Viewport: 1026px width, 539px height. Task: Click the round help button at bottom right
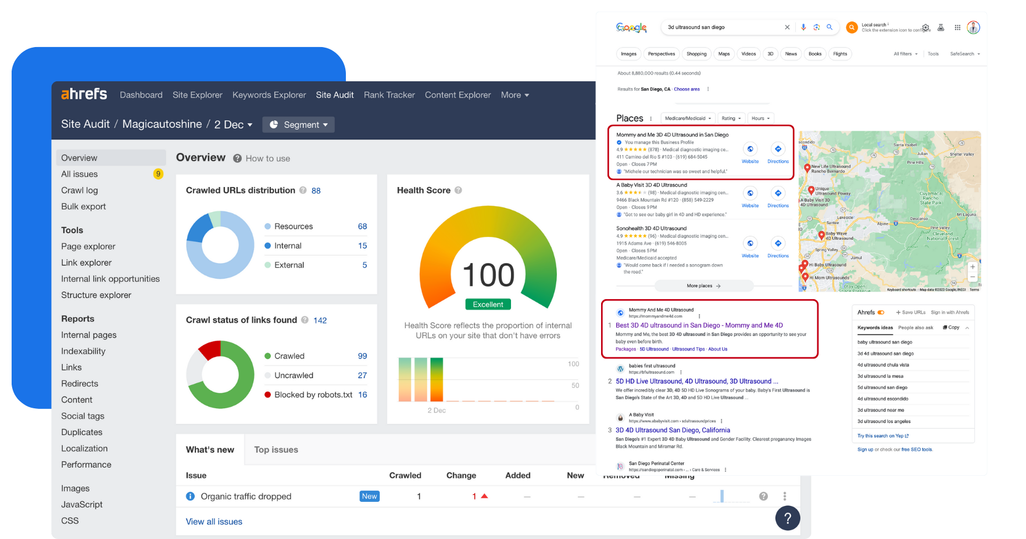tap(788, 518)
